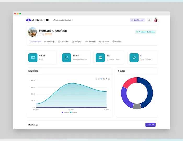Viewport: 183px width, 141px height.
Task: Click the Statistics heading
Action: point(33,71)
